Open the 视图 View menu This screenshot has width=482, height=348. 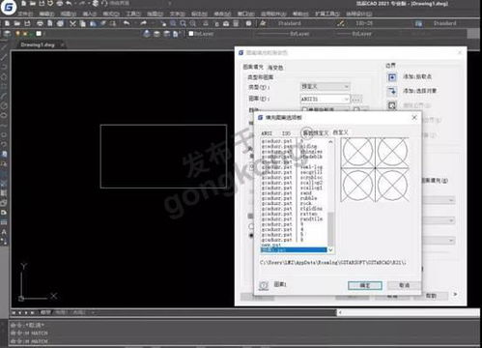click(x=69, y=14)
